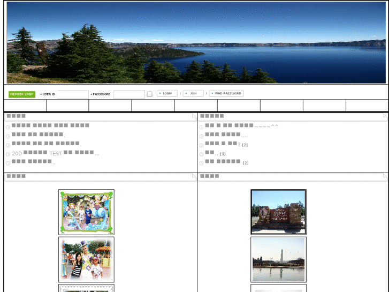Open the cartoon-framed kids photo thumbnail

tap(86, 212)
